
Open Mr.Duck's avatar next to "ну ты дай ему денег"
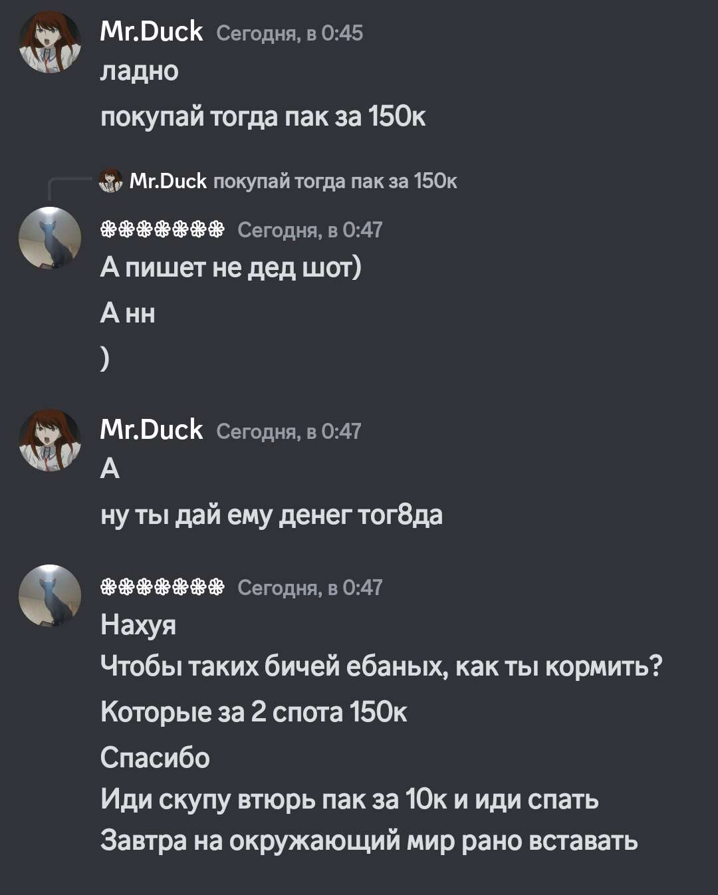point(50,440)
